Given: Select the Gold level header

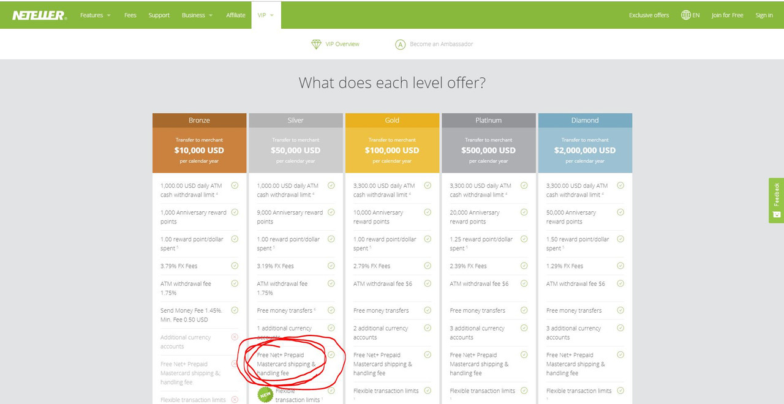Looking at the screenshot, I should point(392,121).
